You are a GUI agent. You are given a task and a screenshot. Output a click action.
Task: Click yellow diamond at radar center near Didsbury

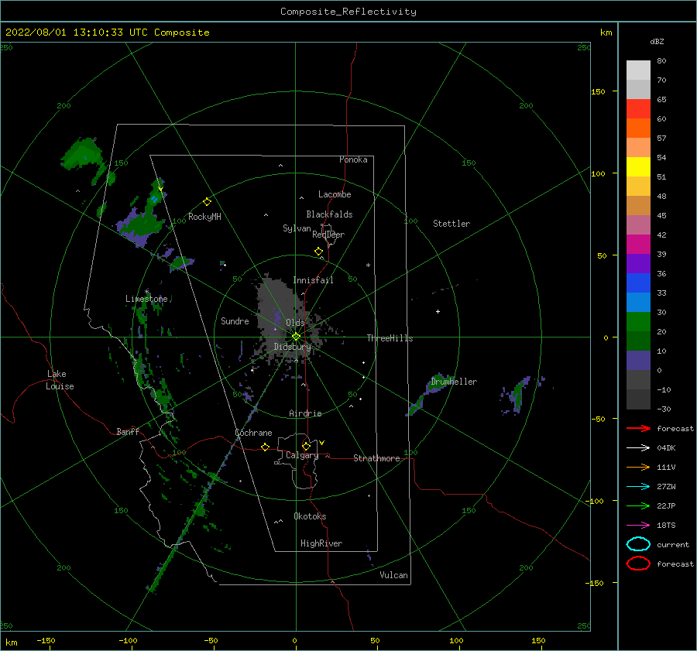[x=296, y=337]
